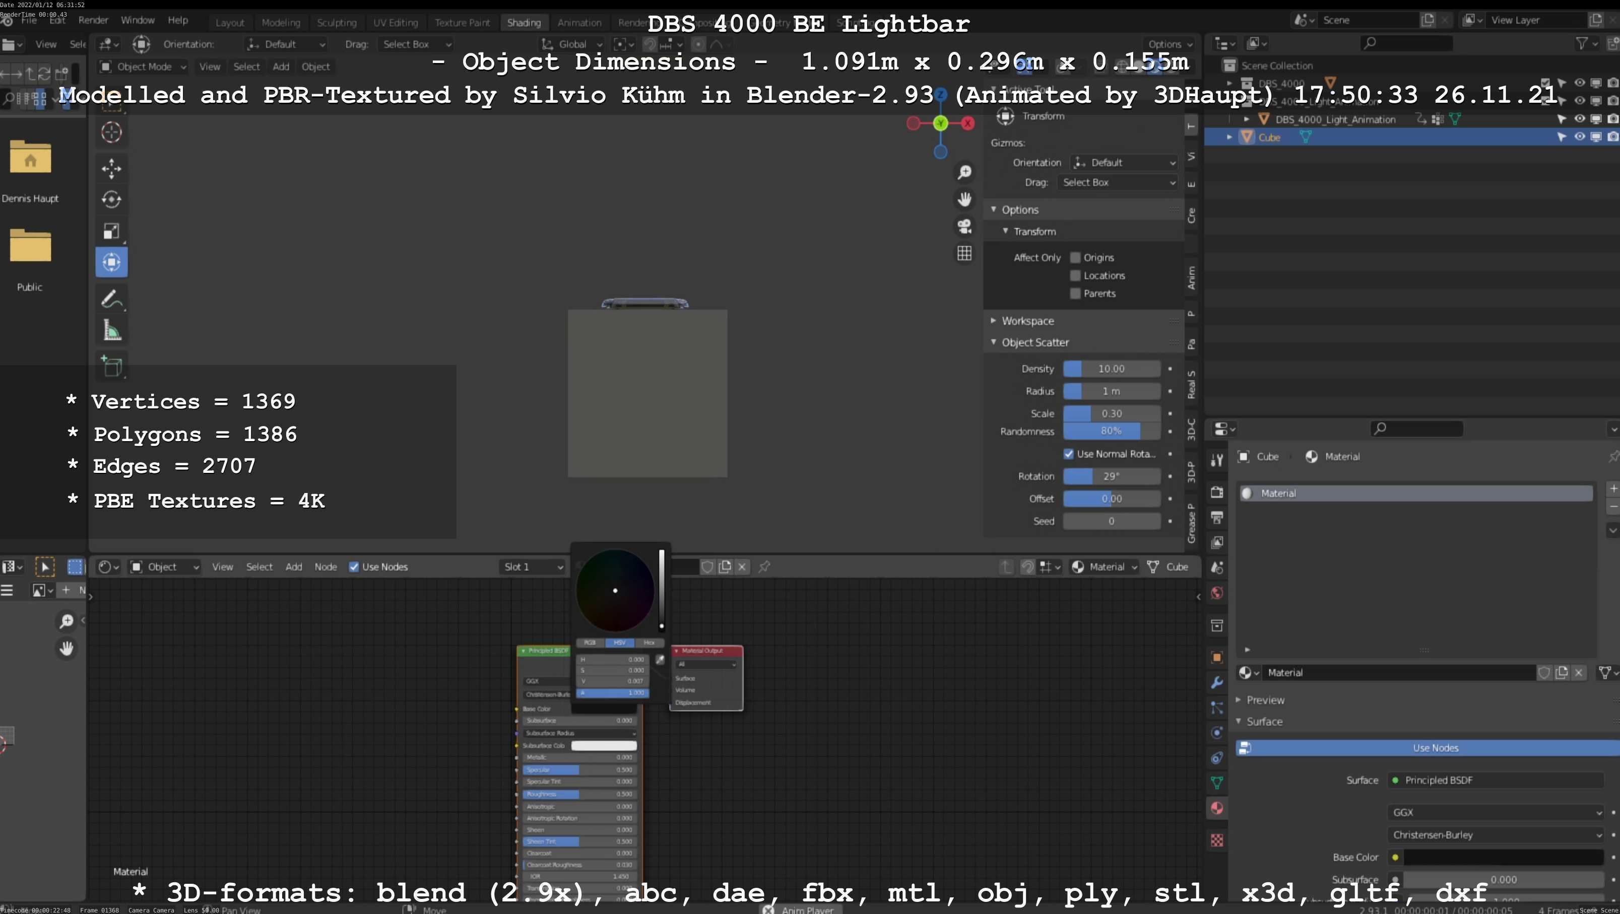The height and width of the screenshot is (914, 1620).
Task: Click the red X axis gizmo ball
Action: pos(968,123)
